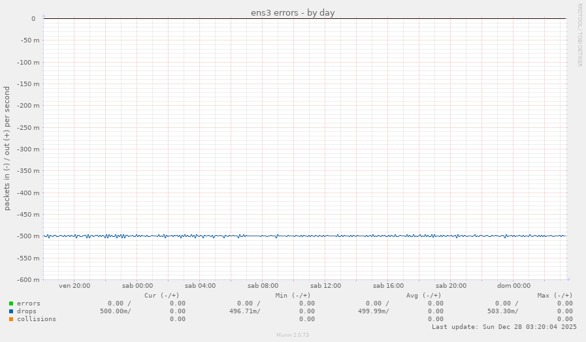Click the drops current value '500.00m/'
Screen dimensions: 586x342
point(116,311)
